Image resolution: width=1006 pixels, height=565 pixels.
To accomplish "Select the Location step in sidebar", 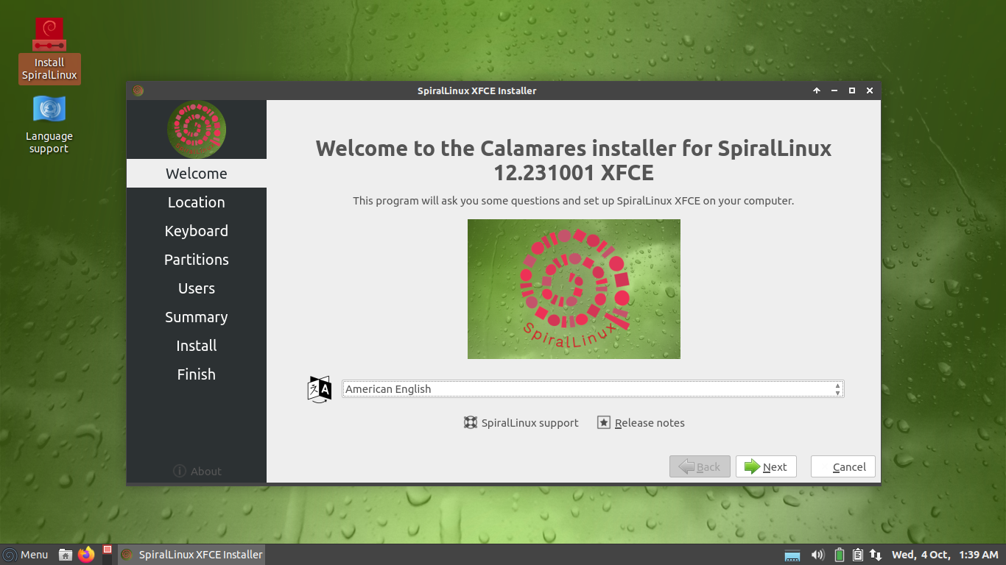I will pos(197,202).
